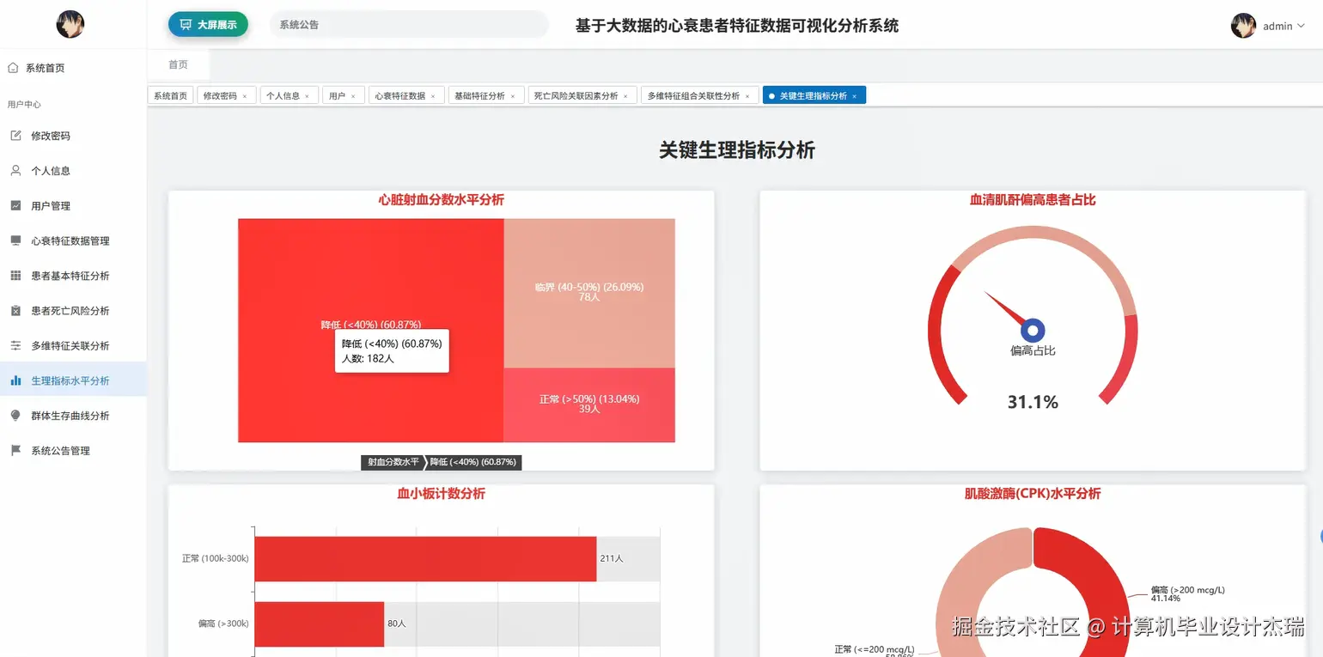
Task: Switch to the 用户 tag tab
Action: click(337, 96)
